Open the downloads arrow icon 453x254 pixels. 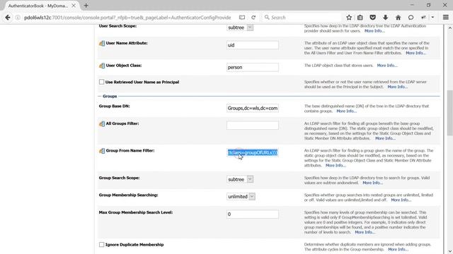coord(385,18)
